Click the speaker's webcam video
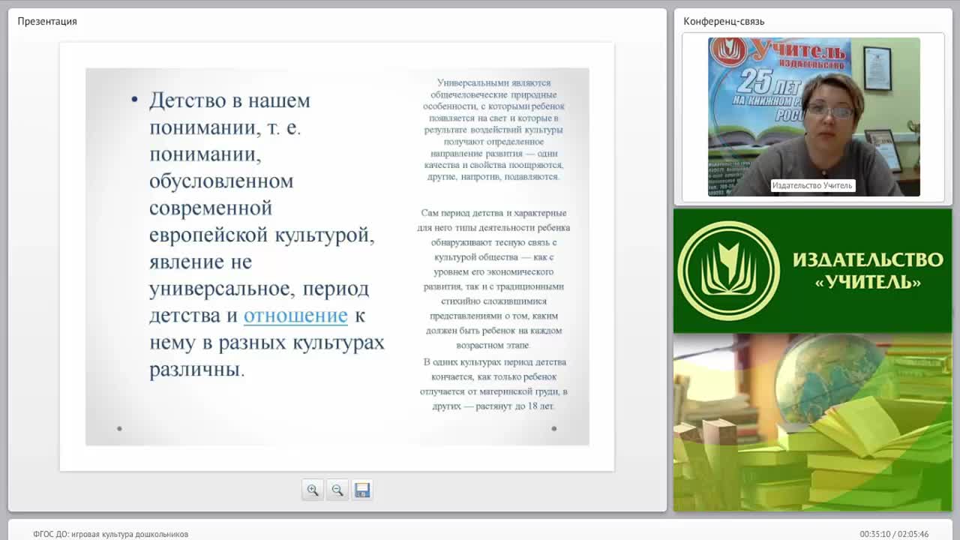Screen dimensions: 960x540 click(814, 117)
